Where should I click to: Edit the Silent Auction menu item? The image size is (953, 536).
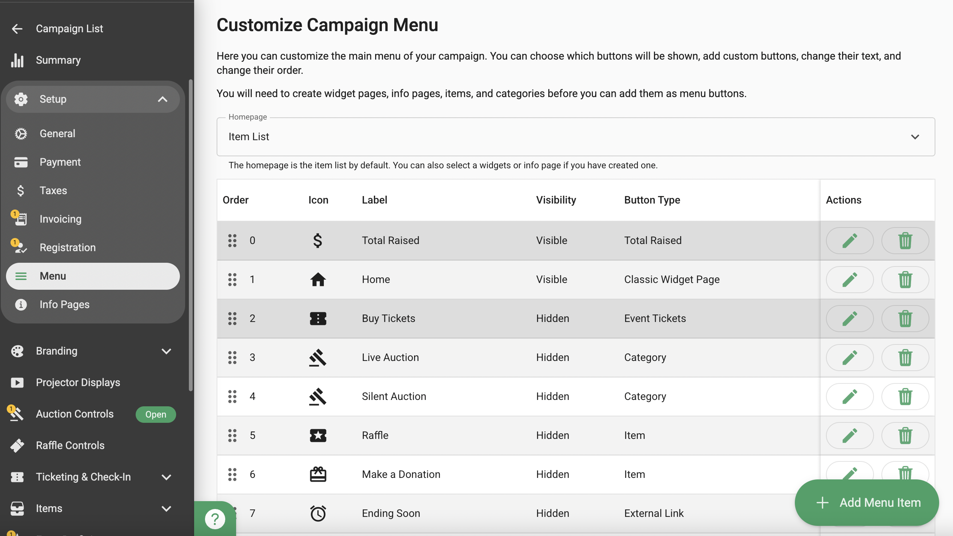click(x=850, y=397)
